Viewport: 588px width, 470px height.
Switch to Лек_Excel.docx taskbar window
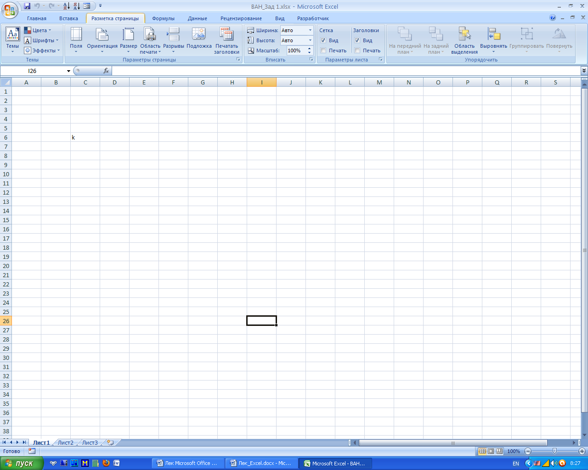tap(261, 463)
